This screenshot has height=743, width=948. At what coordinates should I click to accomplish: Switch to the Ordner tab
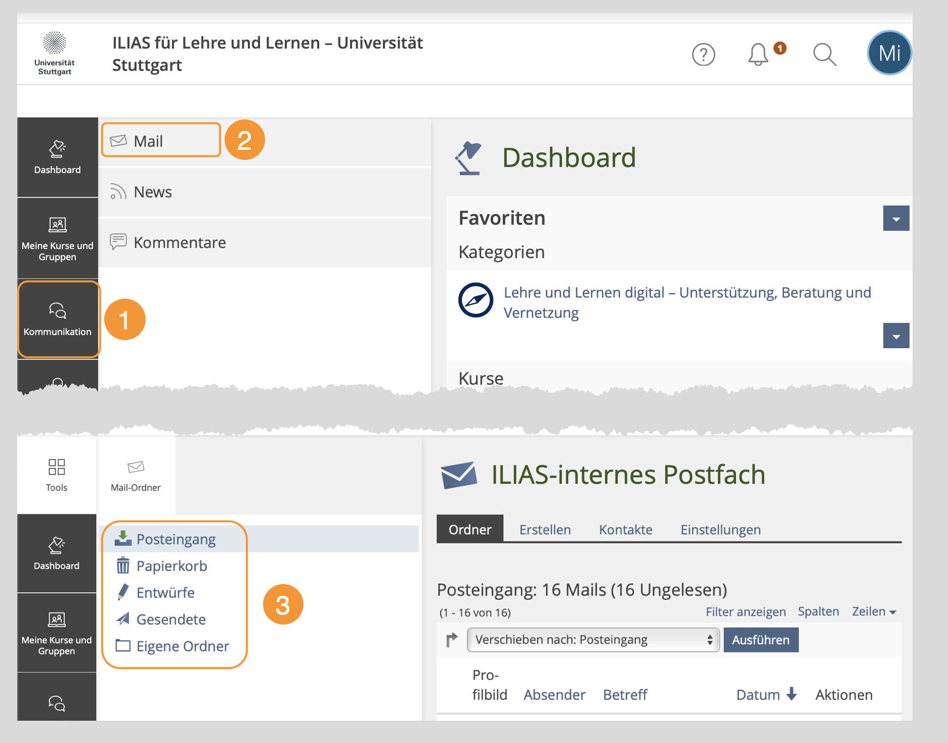pos(470,529)
